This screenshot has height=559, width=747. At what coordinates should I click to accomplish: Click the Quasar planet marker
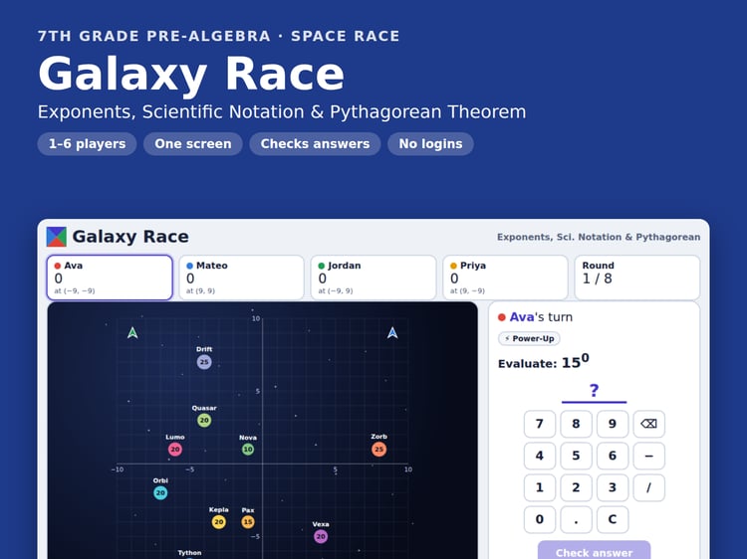point(204,420)
